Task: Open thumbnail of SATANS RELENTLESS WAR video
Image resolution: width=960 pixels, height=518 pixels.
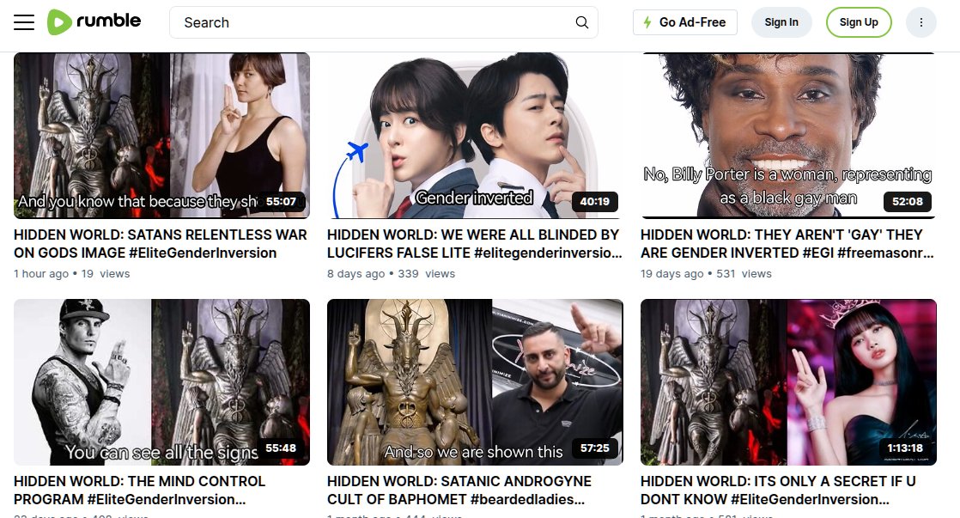Action: pos(161,136)
